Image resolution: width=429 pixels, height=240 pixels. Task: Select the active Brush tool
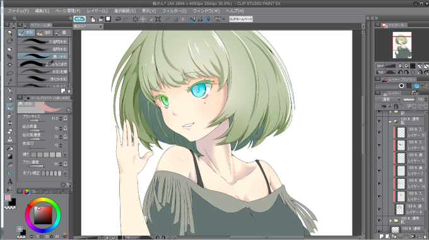10,107
